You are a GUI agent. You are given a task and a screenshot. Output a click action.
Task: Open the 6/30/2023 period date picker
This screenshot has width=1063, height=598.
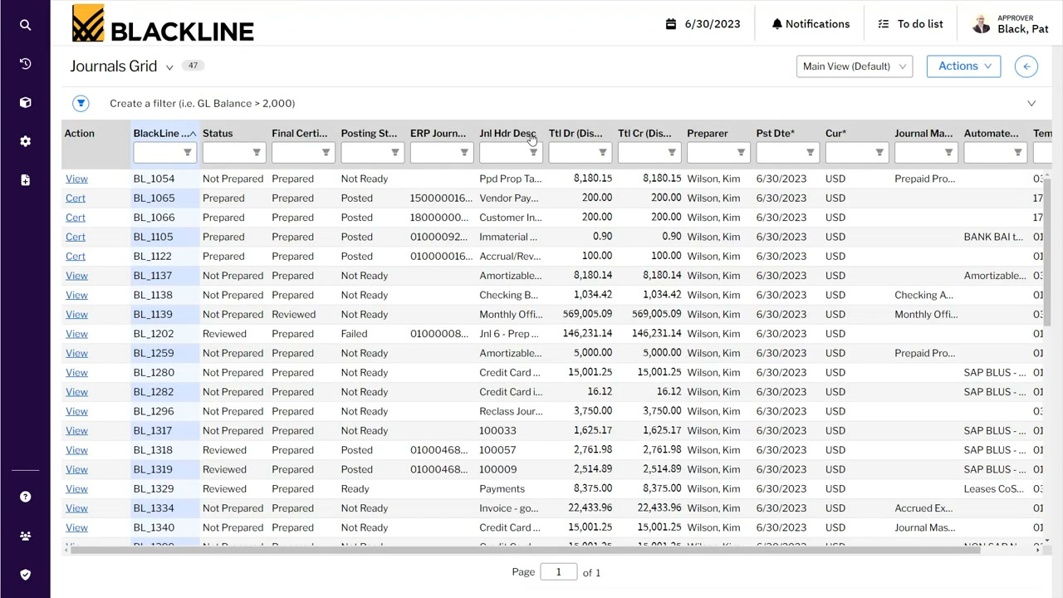[703, 24]
